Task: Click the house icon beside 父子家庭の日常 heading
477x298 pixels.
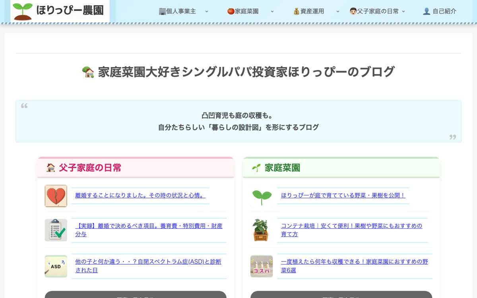Action: pyautogui.click(x=51, y=168)
